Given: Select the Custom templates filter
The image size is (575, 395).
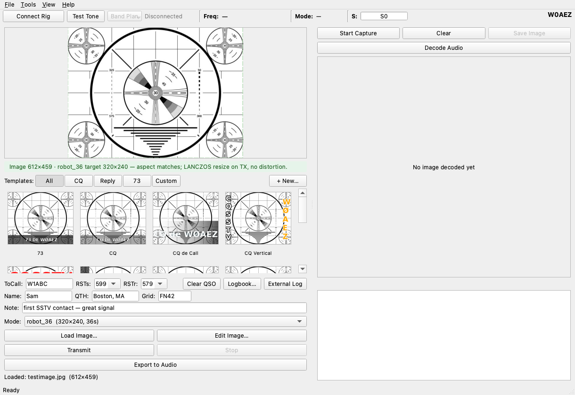Looking at the screenshot, I should (166, 181).
